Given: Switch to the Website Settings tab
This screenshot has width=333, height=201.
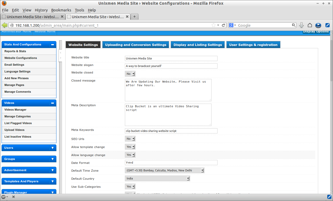Looking at the screenshot, I should click(83, 45).
